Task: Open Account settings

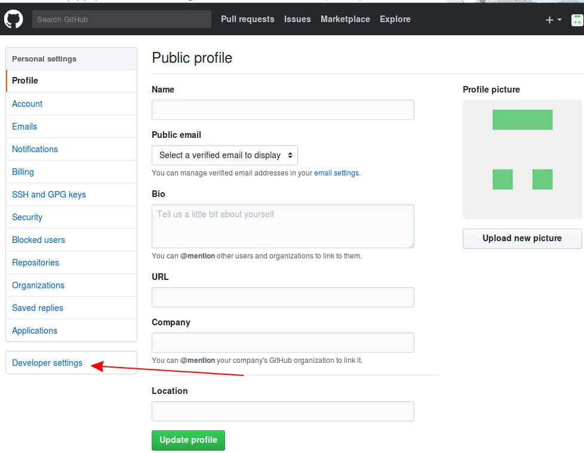Action: point(72,104)
